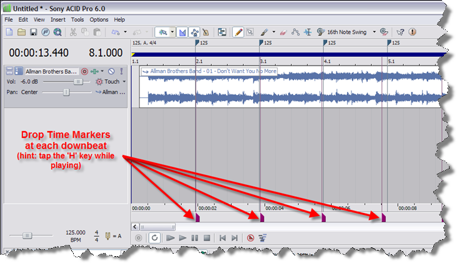Open 16th Note Swing groove dropdown
Screen dimensions: 457x263
374,32
